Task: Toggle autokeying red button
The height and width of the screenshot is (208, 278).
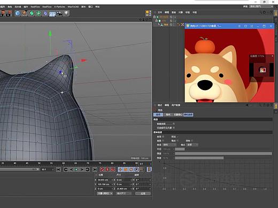Action: 107,170
